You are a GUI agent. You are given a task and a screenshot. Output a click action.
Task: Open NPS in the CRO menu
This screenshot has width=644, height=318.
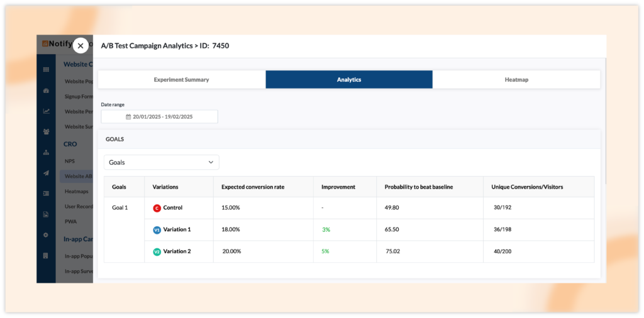click(x=69, y=162)
